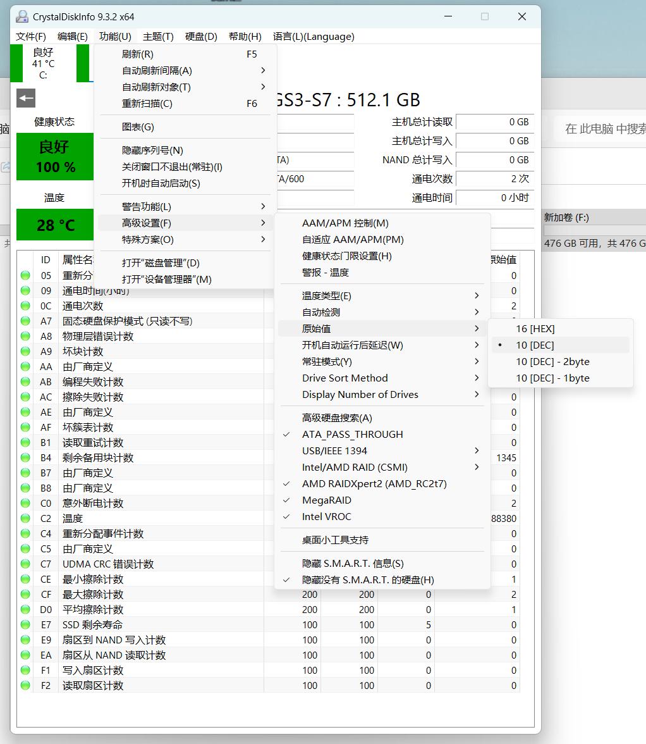Click the back arrow navigation icon

coord(24,97)
